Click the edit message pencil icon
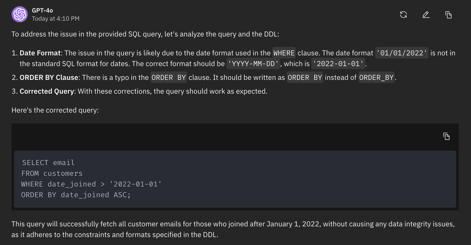The width and height of the screenshot is (471, 245). point(426,15)
